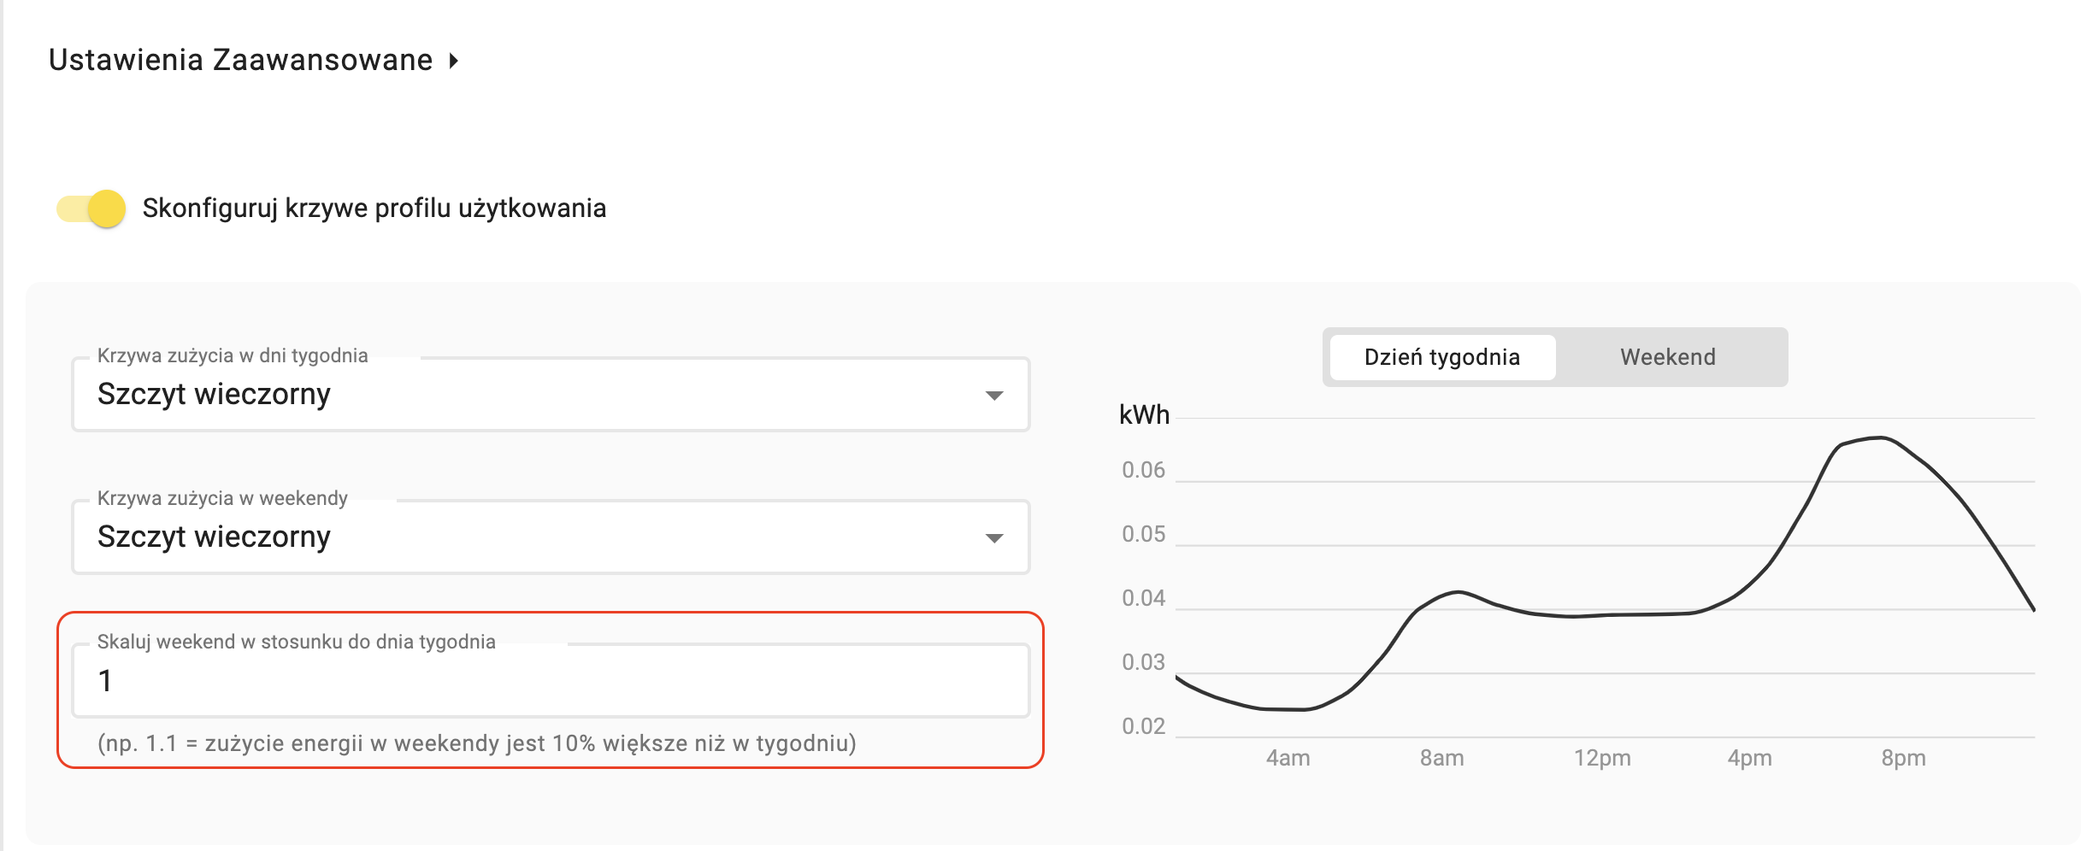Switch to Dzień tygodnia tab
The height and width of the screenshot is (851, 2098).
tap(1442, 357)
